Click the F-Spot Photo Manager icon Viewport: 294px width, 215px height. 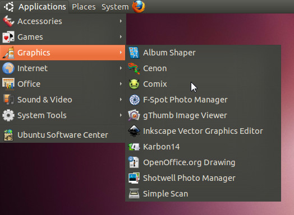coord(134,100)
